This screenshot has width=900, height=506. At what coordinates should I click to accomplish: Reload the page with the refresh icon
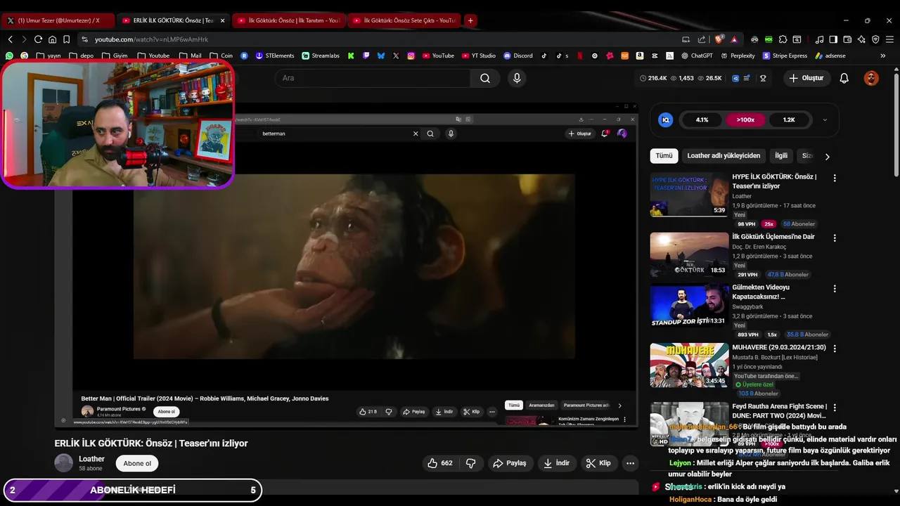point(38,39)
